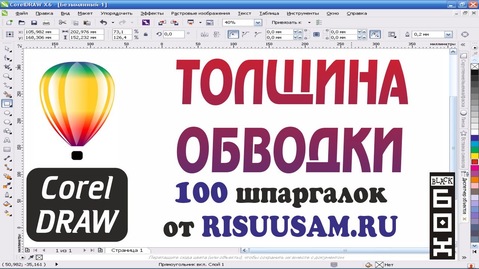
Task: Open the document palette menu arrow
Action: coord(22,257)
